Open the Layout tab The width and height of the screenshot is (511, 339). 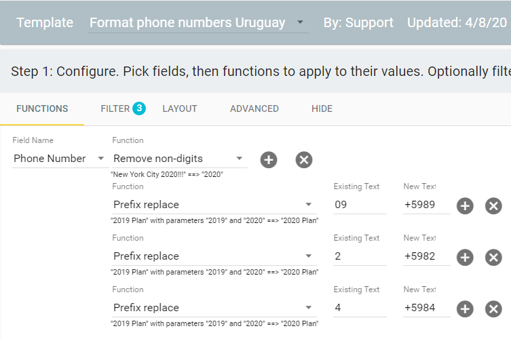[180, 108]
